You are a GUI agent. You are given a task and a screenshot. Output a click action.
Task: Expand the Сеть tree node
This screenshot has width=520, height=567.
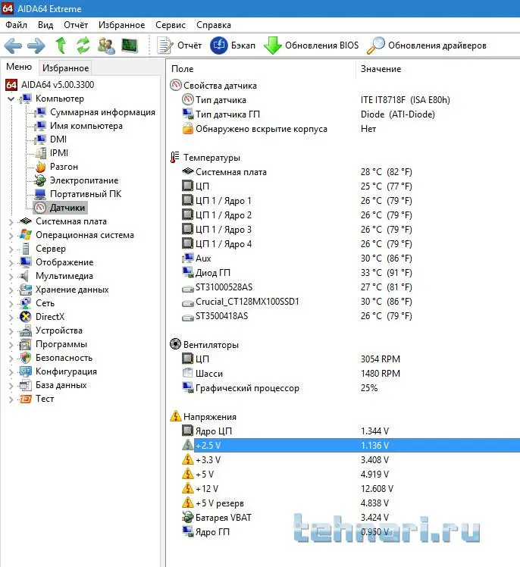pyautogui.click(x=11, y=304)
